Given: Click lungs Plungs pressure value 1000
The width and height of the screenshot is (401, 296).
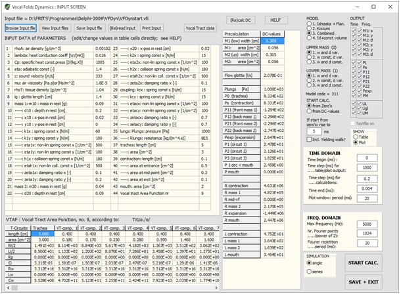Looking at the screenshot, I should (x=205, y=131).
